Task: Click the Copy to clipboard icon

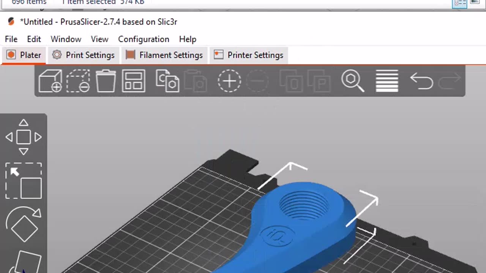Action: pos(167,81)
